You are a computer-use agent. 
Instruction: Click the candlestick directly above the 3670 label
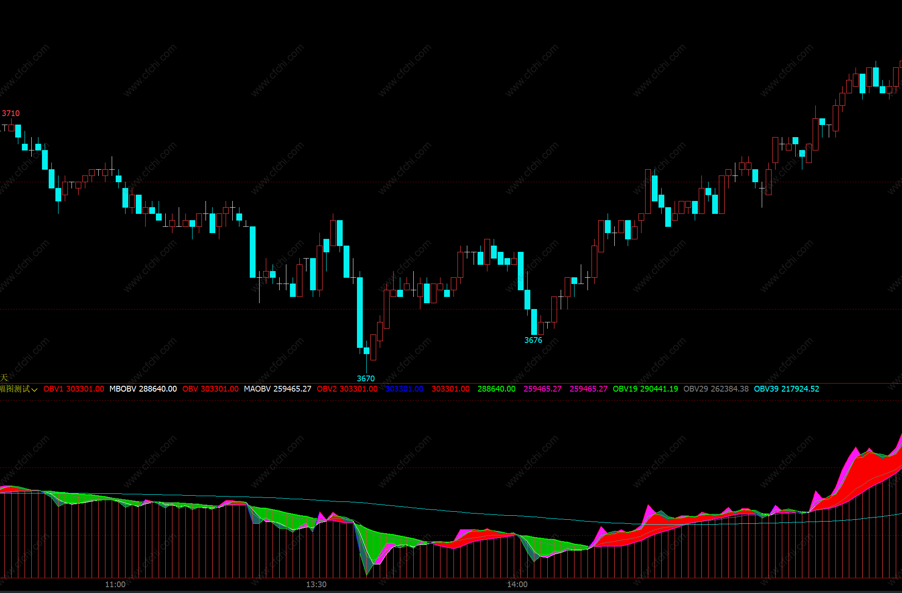(366, 351)
